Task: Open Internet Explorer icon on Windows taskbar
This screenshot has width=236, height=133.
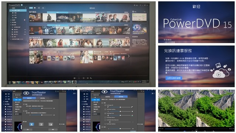Action: 19,82
